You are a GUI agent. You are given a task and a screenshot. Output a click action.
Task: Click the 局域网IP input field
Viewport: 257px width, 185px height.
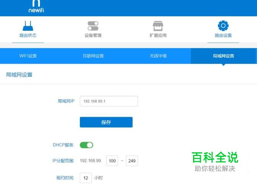tap(109, 101)
